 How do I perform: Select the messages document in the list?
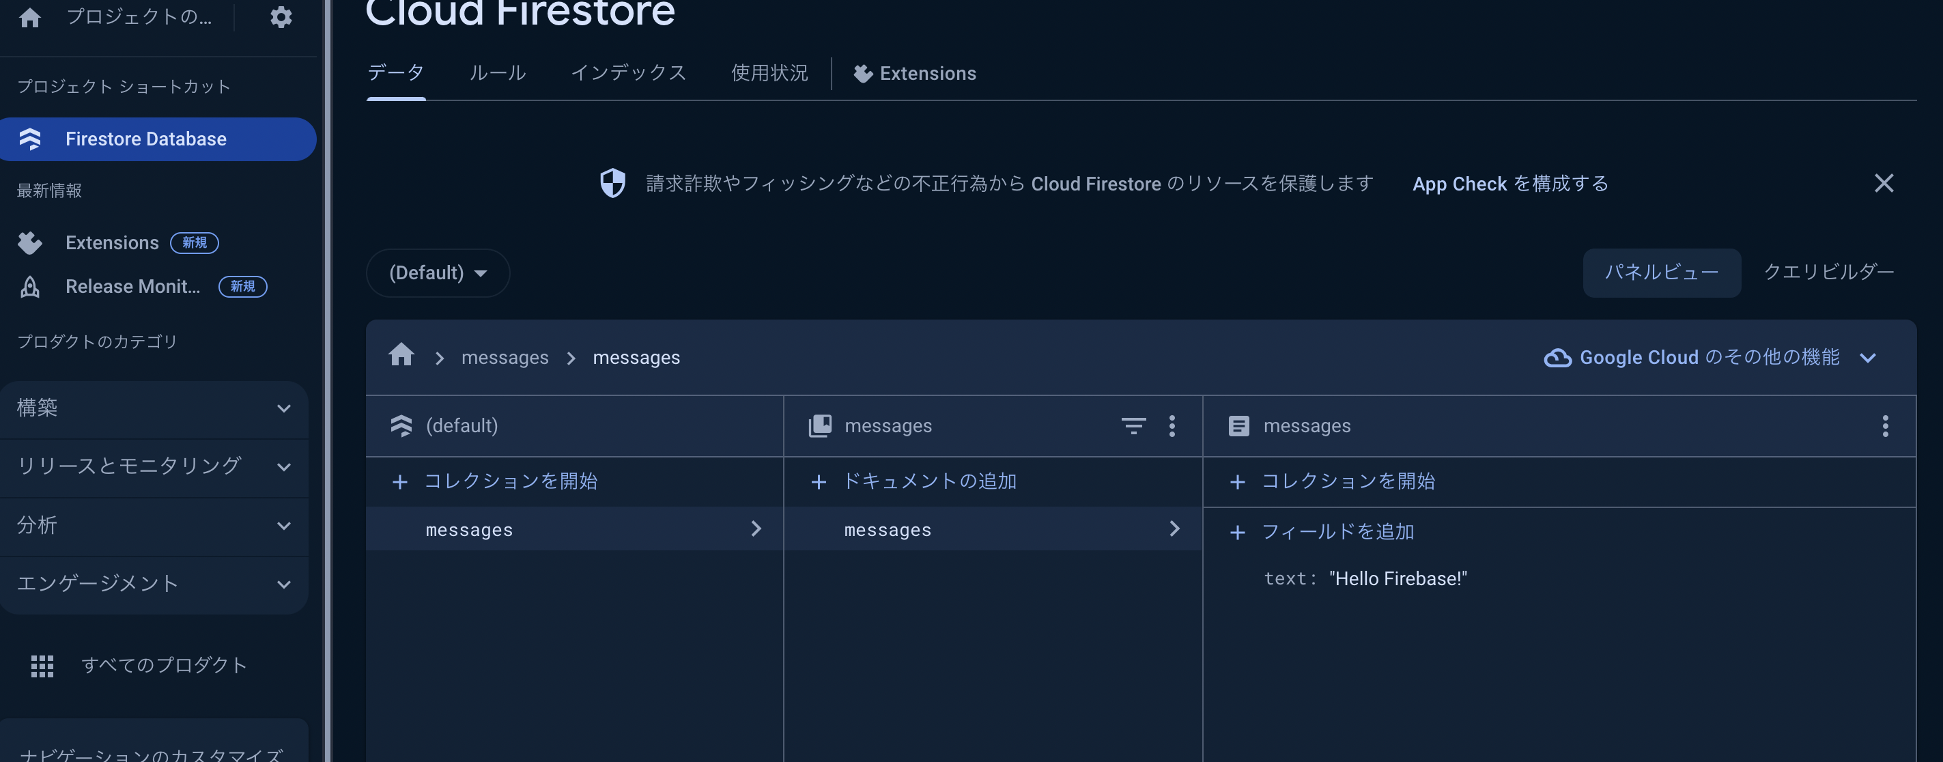point(887,529)
